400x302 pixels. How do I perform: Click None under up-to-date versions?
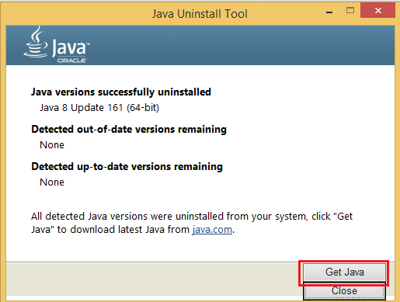pos(52,182)
